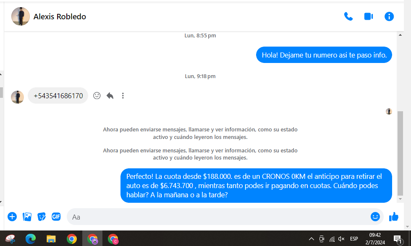Click the Aa message input field
411x246 pixels.
pos(218,217)
